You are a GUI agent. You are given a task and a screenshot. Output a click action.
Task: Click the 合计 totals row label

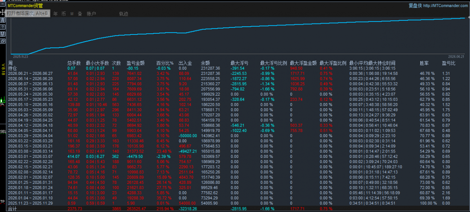tap(12, 208)
